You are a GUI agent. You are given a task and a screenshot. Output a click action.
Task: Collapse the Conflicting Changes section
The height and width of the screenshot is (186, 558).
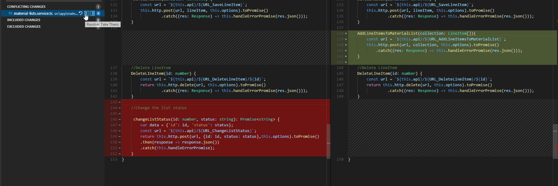point(26,7)
